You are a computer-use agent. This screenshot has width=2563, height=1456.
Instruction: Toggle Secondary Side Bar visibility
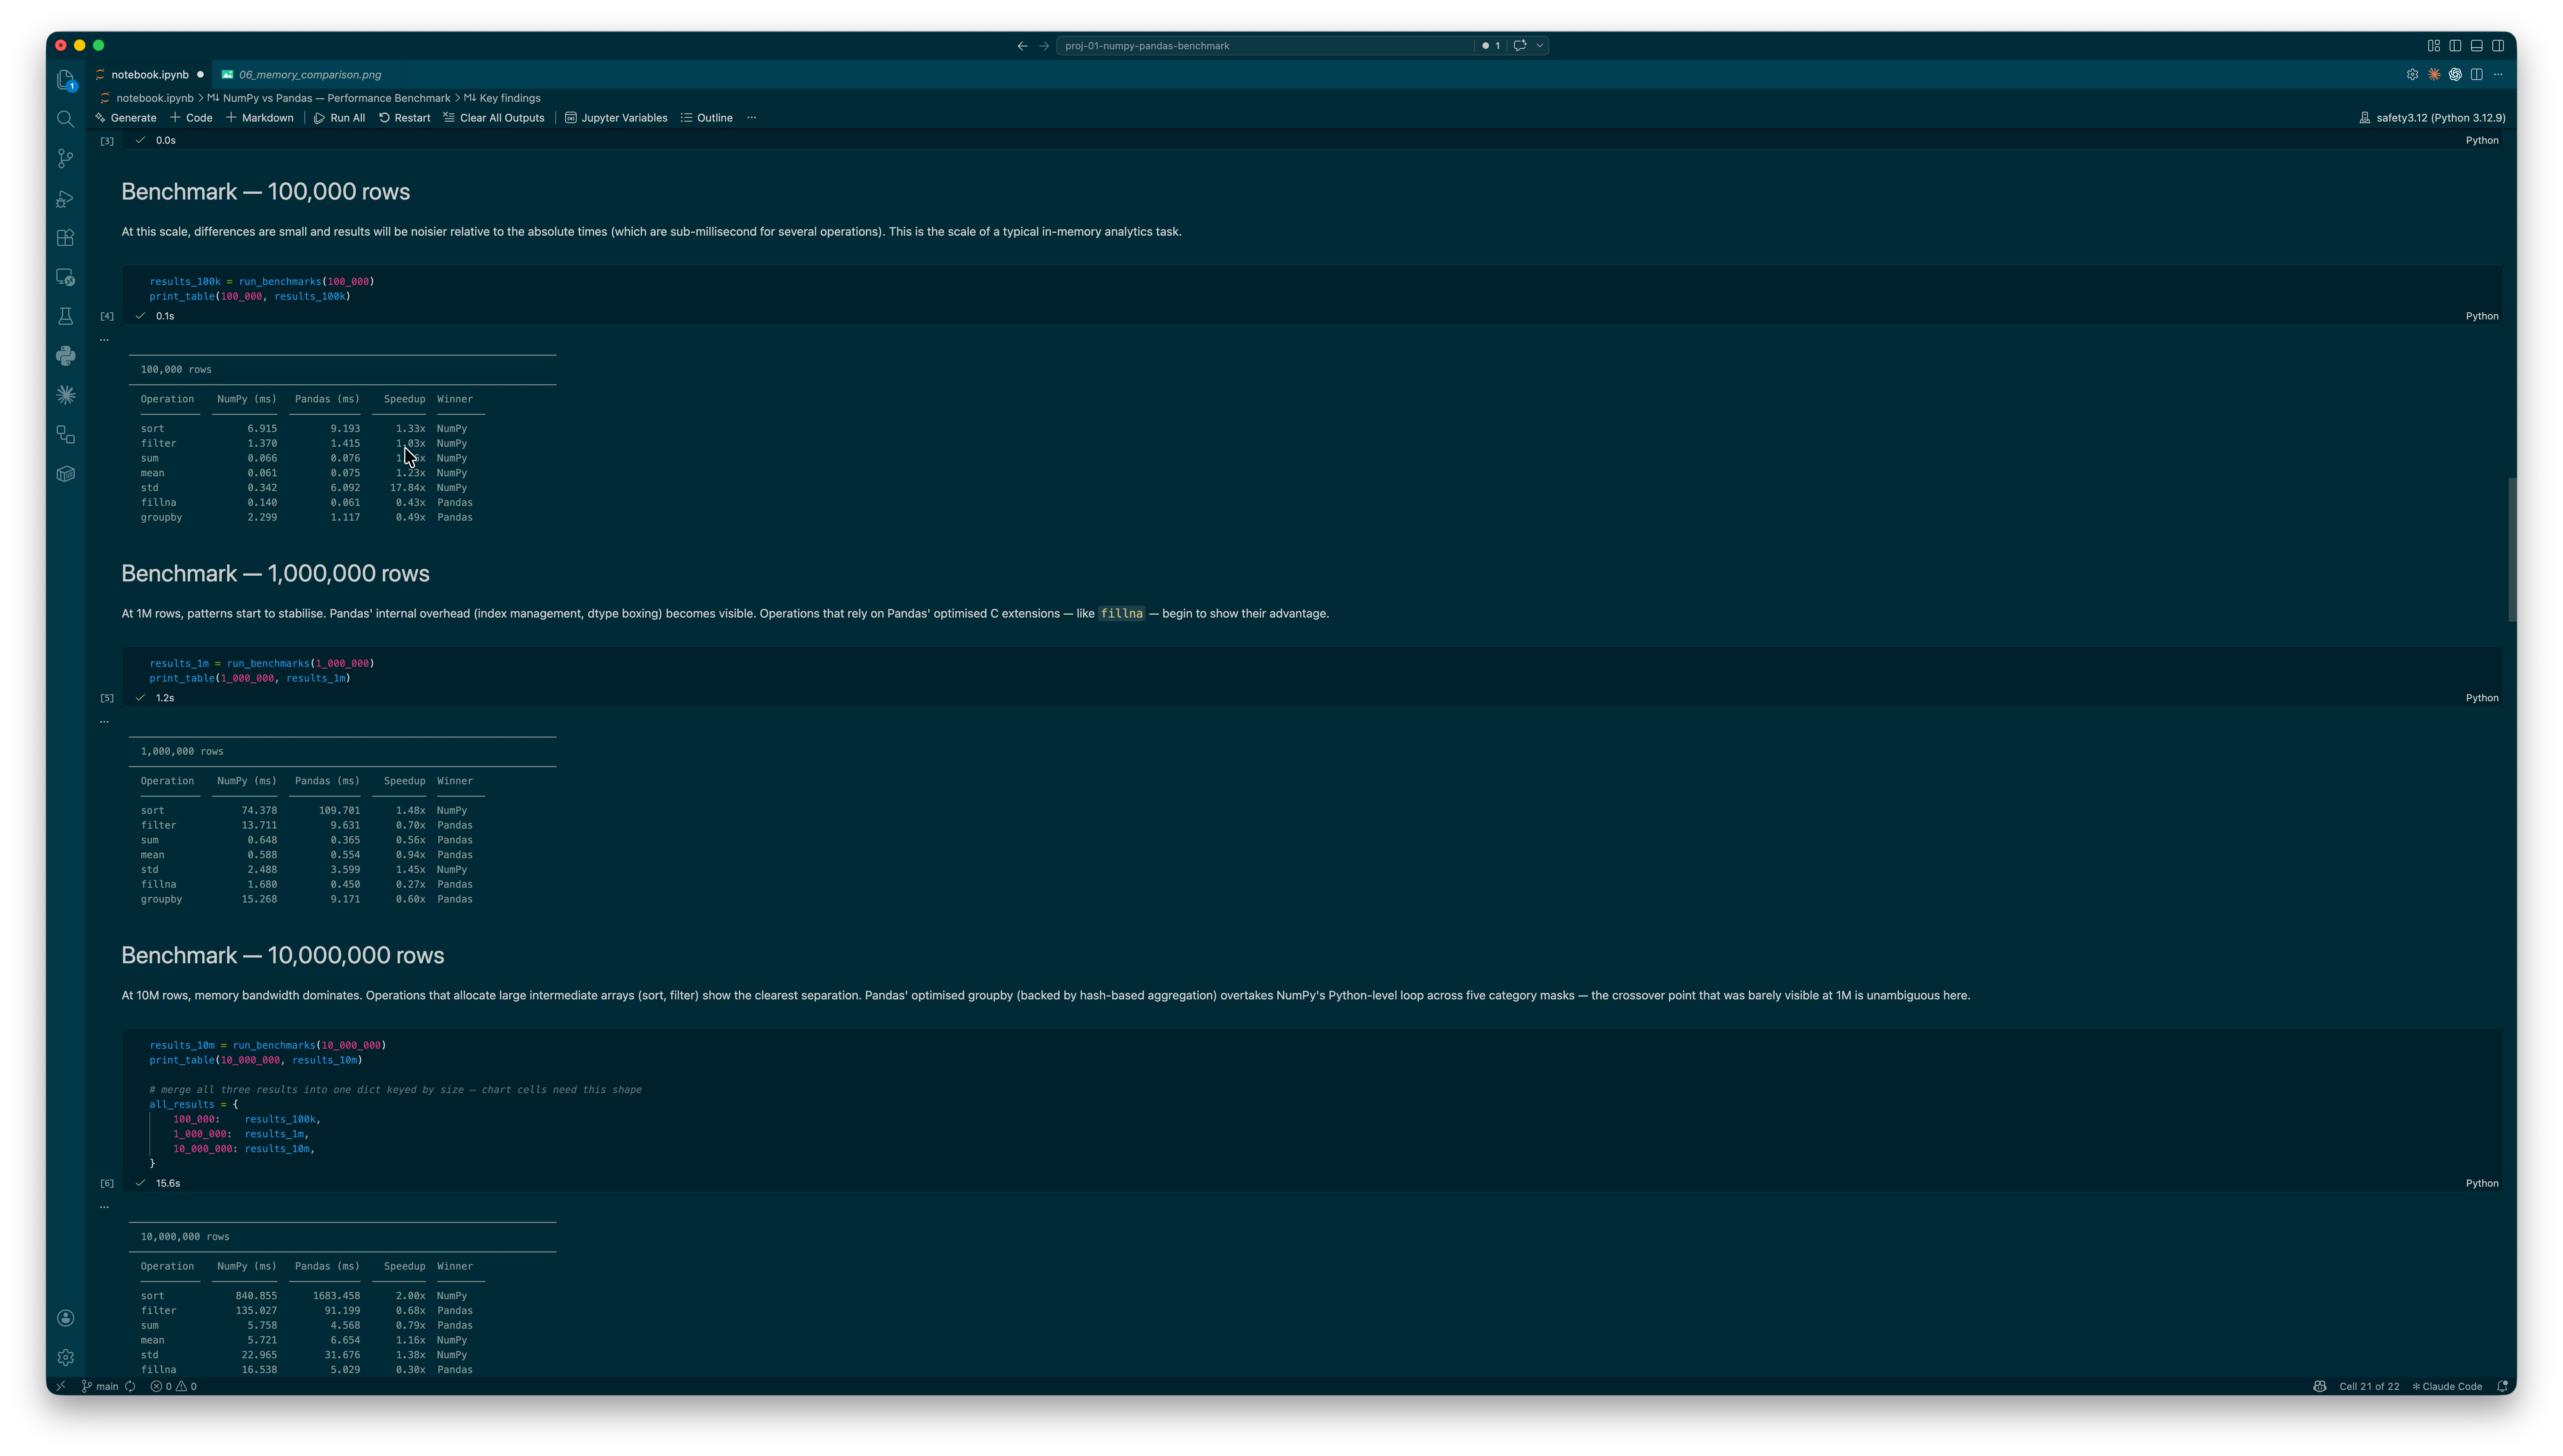click(2498, 45)
